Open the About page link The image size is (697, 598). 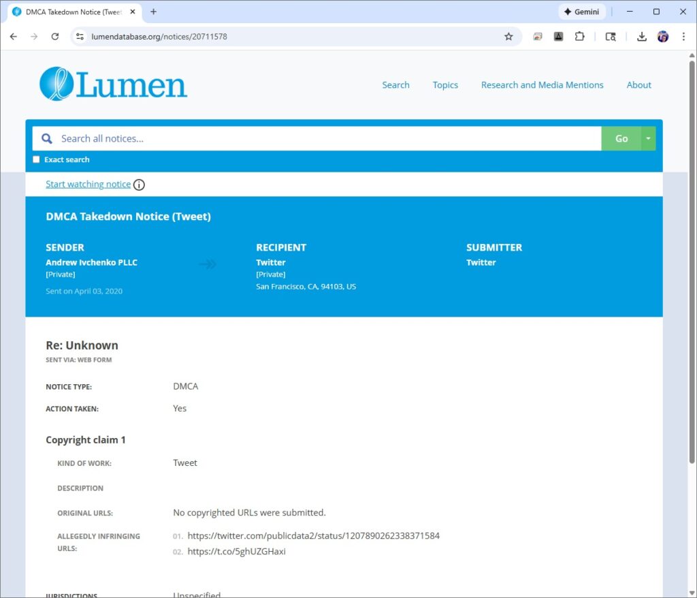pos(638,85)
